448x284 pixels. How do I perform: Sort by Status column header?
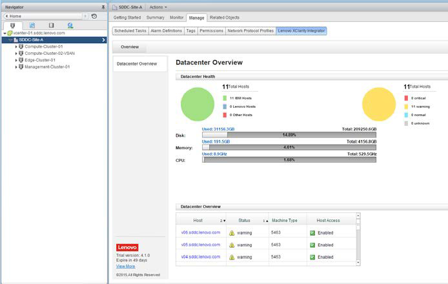click(244, 220)
